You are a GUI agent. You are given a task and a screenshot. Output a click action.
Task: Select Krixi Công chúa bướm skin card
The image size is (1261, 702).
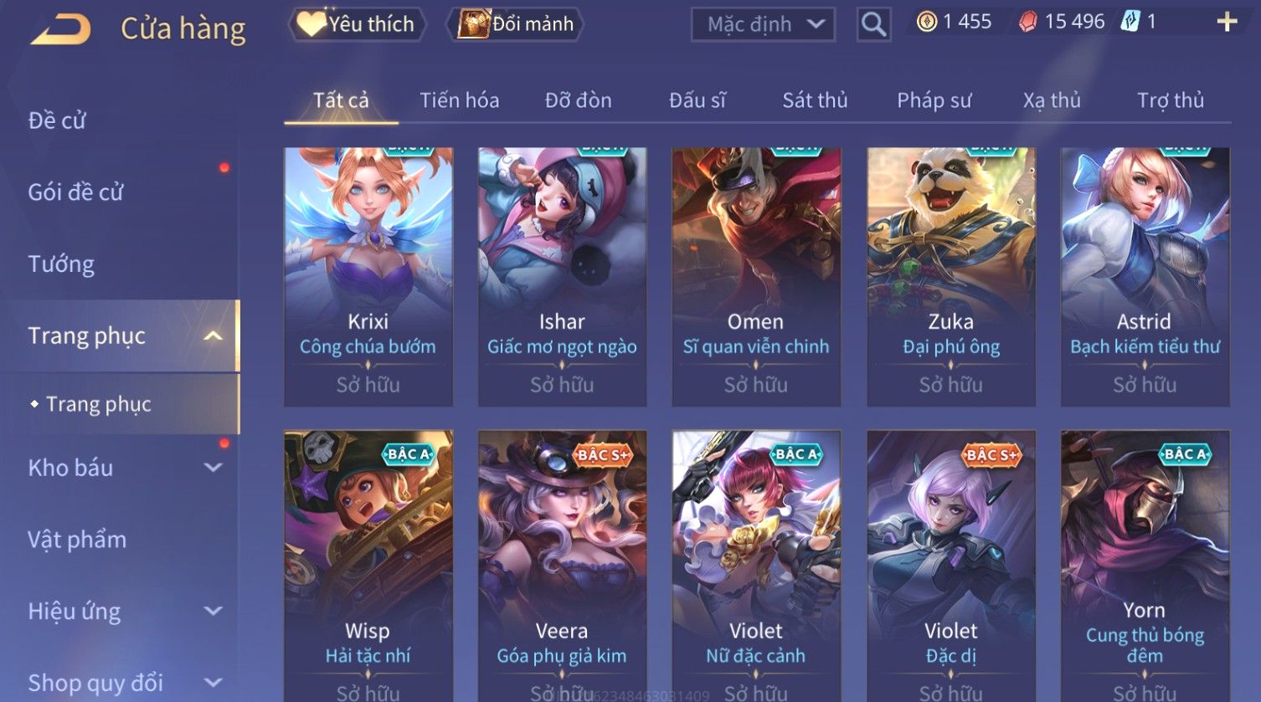[368, 277]
